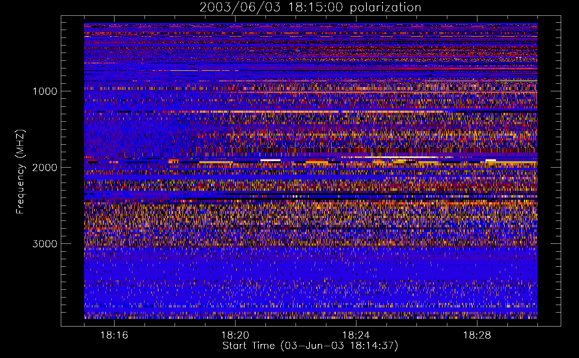
Task: Click the 2000 frequency tick label
Action: pyautogui.click(x=45, y=168)
